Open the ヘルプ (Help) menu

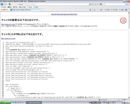click(36, 7)
